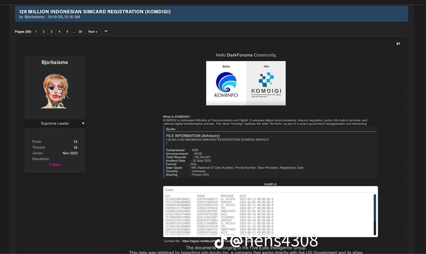
Task: Click the Bjorkaisme user avatar image
Action: 55,91
